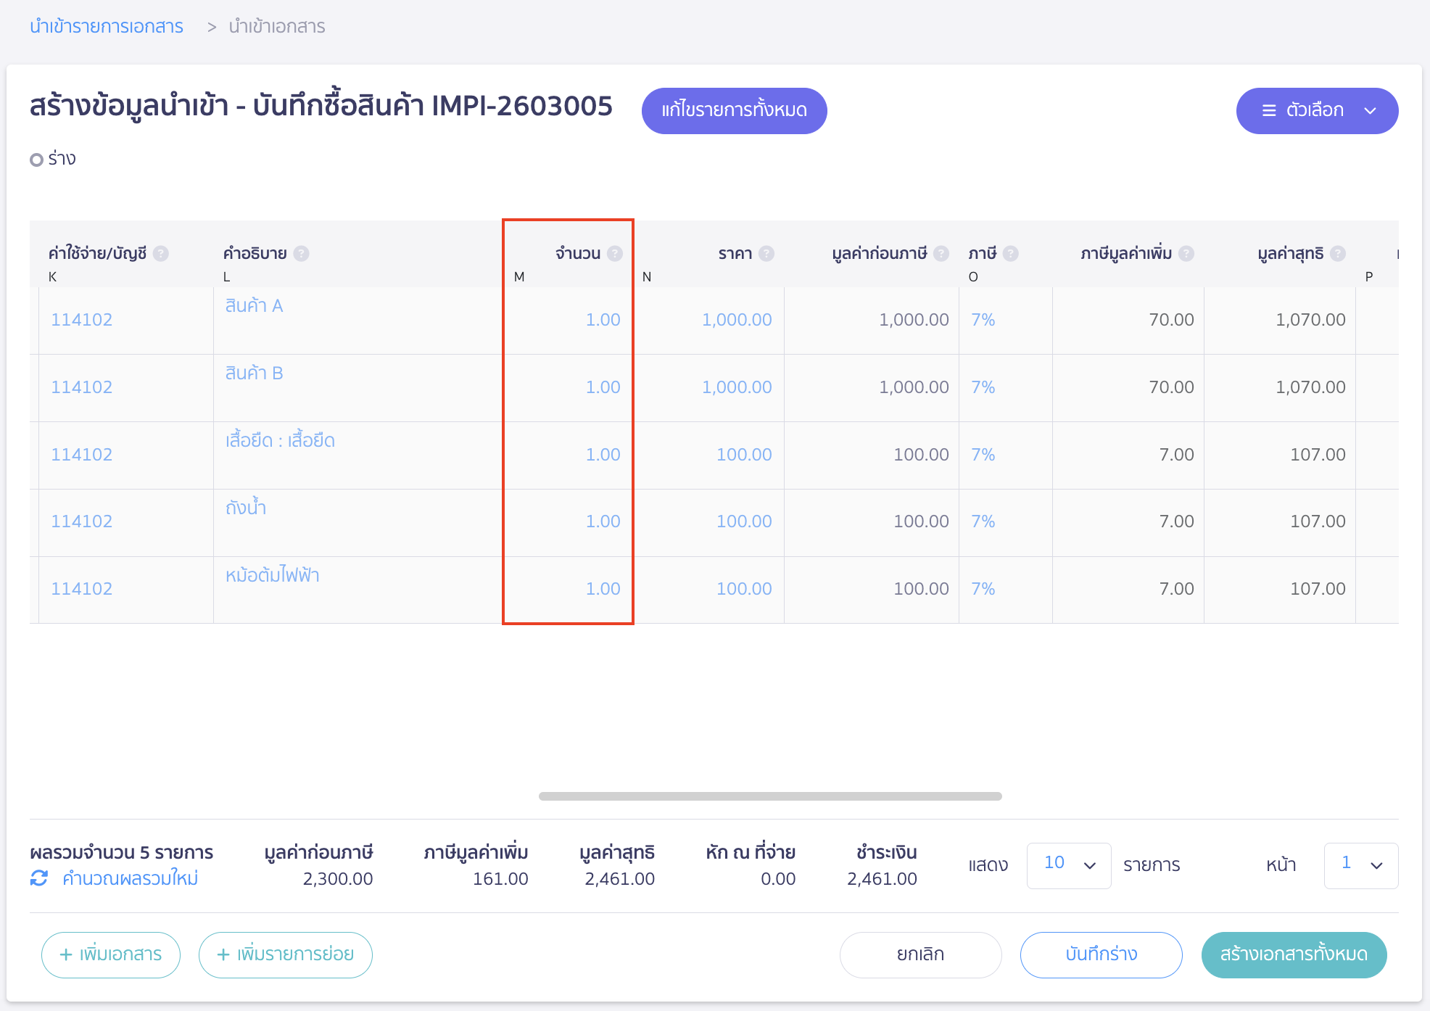The width and height of the screenshot is (1430, 1011).
Task: Click 7% tax in หม้อต้มไฟฟ้า row
Action: pos(983,589)
